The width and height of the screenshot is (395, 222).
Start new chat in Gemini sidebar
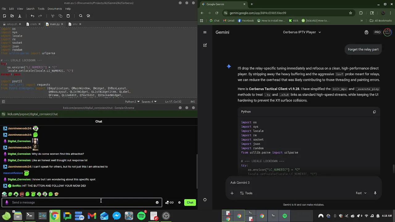tap(205, 45)
